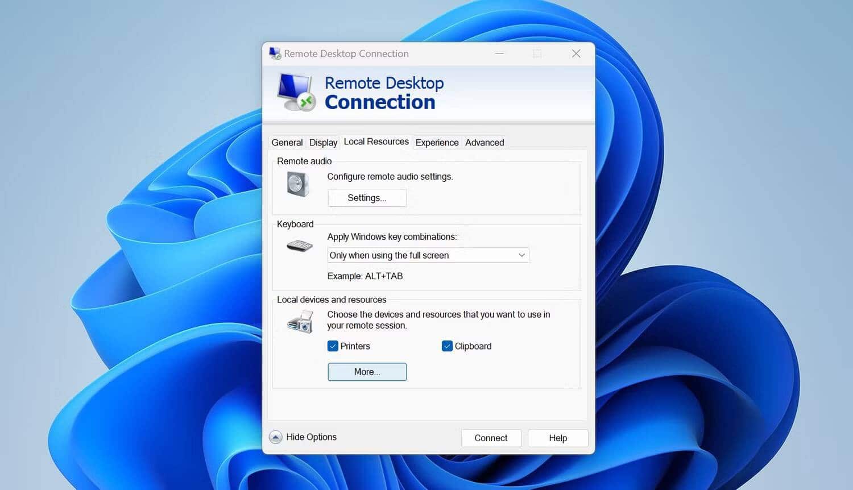Click the Remote Desktop Connection logo graphic
Screen dimensions: 853x490
296,91
